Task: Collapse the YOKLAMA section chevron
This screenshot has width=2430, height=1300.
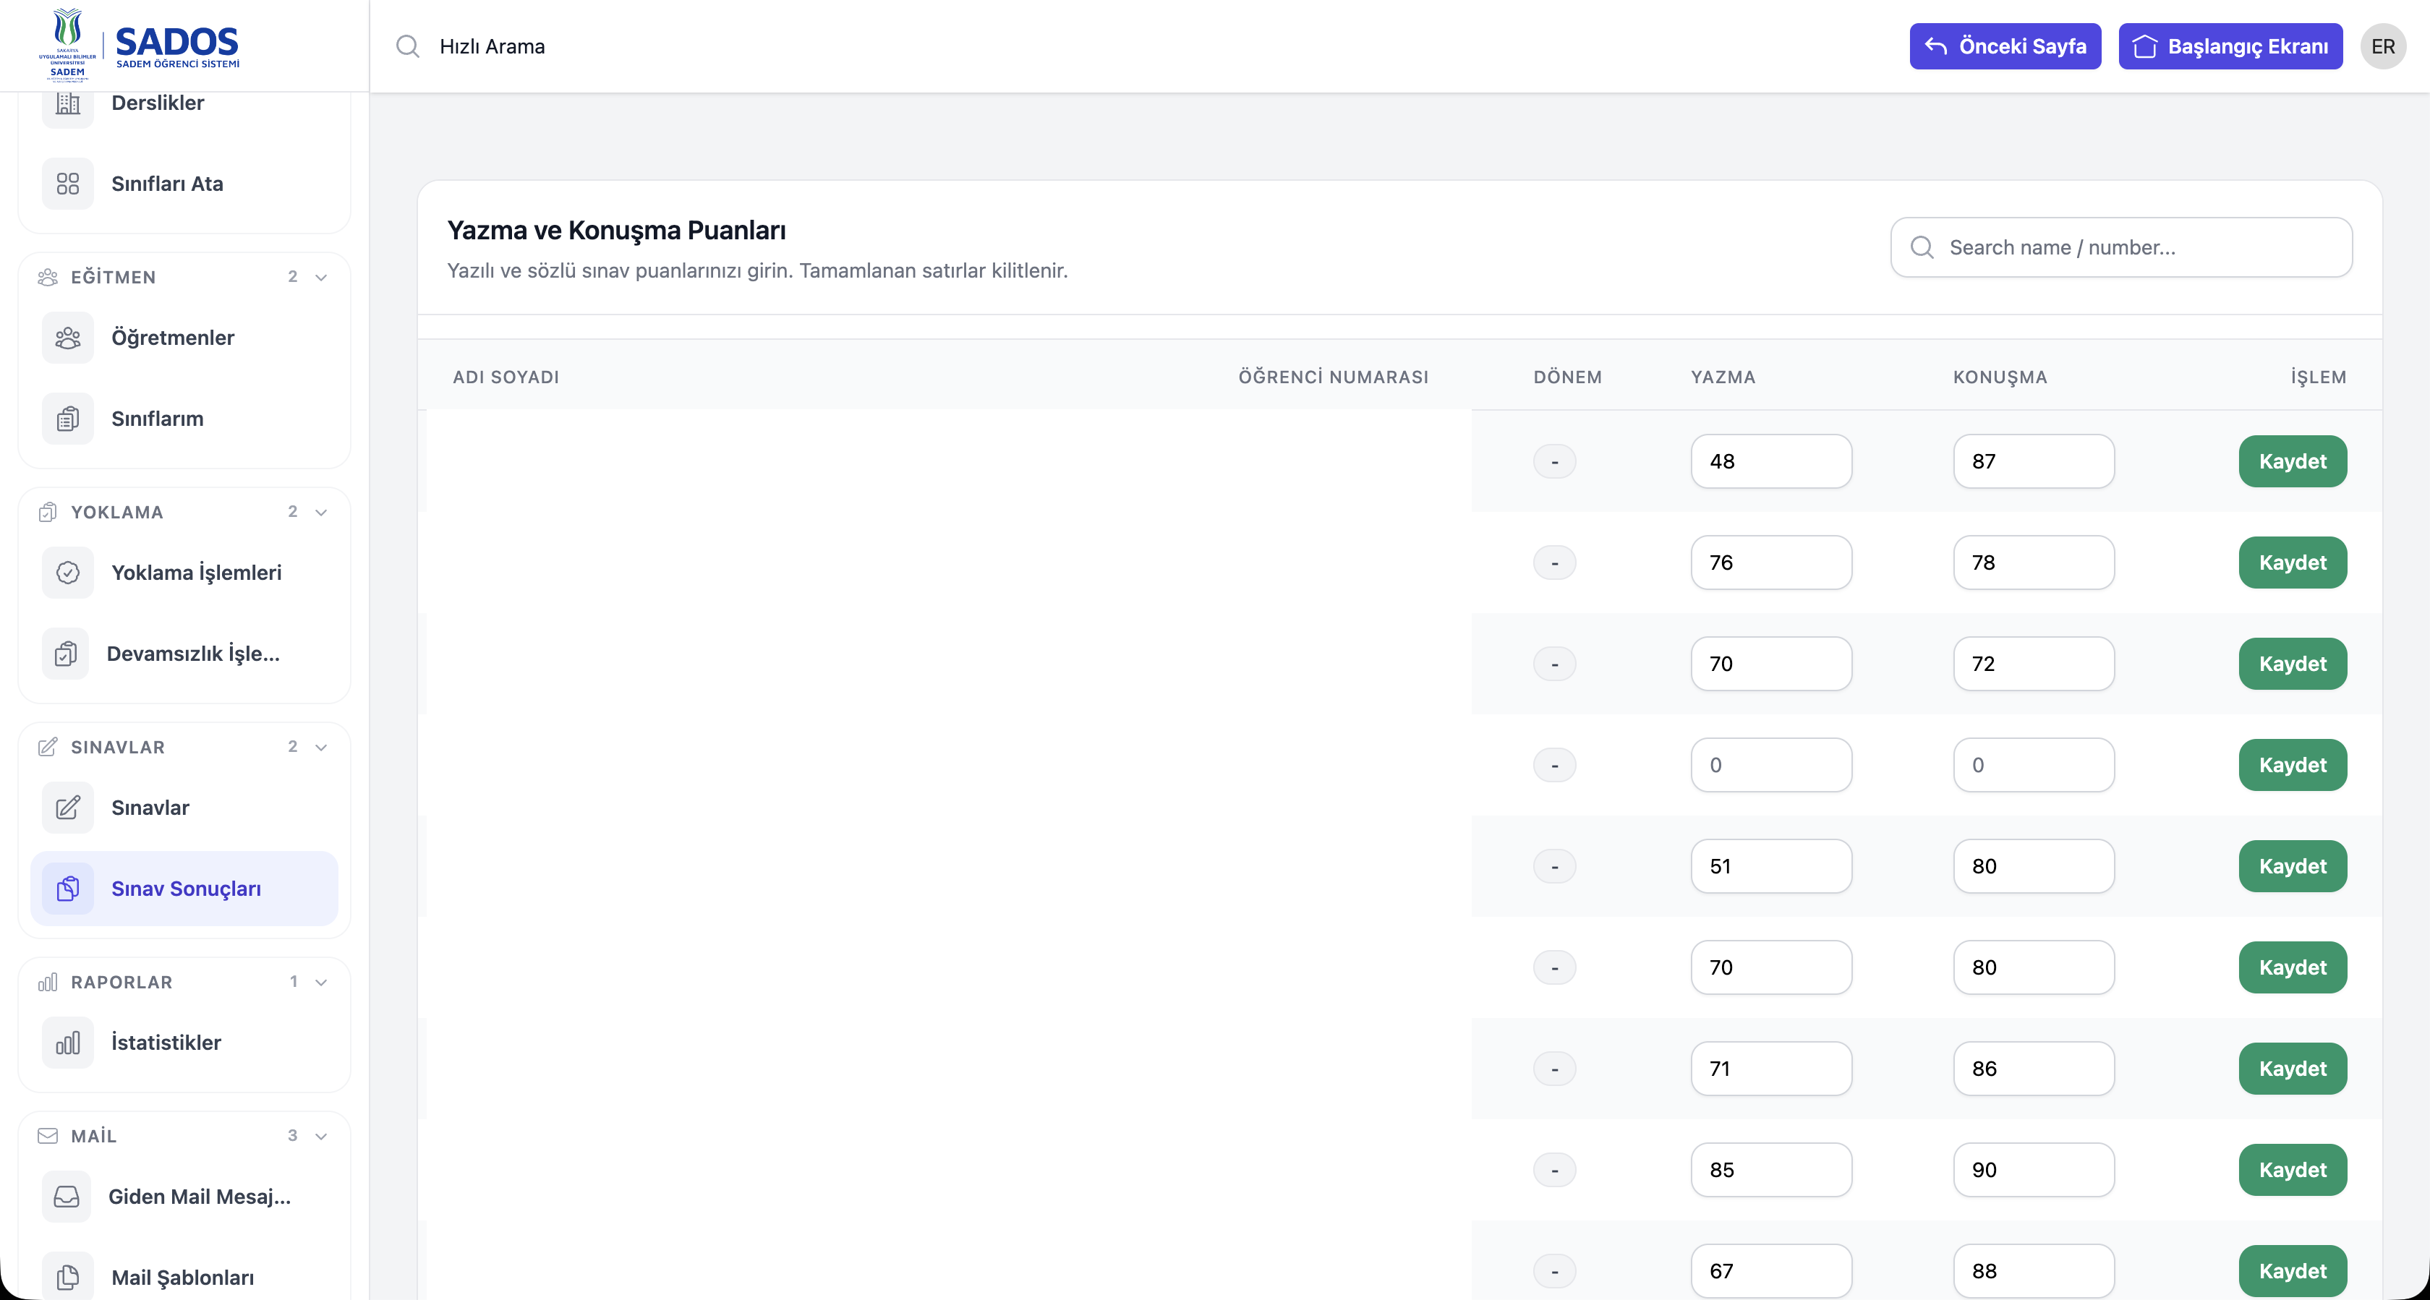Action: point(320,513)
